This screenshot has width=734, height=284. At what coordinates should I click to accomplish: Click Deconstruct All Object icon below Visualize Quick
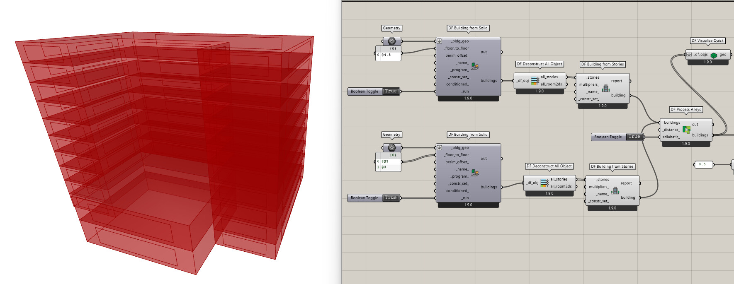click(x=535, y=81)
